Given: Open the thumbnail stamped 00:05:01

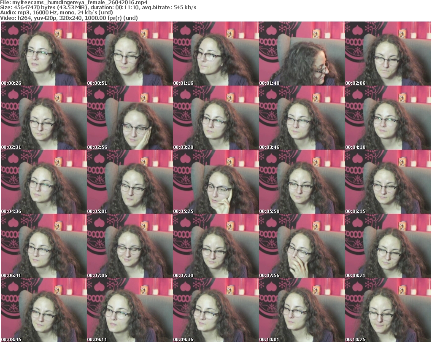Looking at the screenshot, I should click(x=130, y=182).
